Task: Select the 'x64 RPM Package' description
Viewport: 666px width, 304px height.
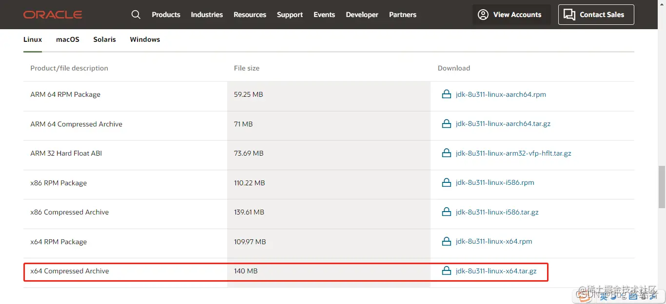Action: coord(59,242)
